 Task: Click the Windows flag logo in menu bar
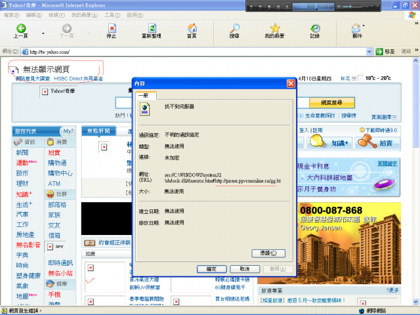[x=412, y=15]
